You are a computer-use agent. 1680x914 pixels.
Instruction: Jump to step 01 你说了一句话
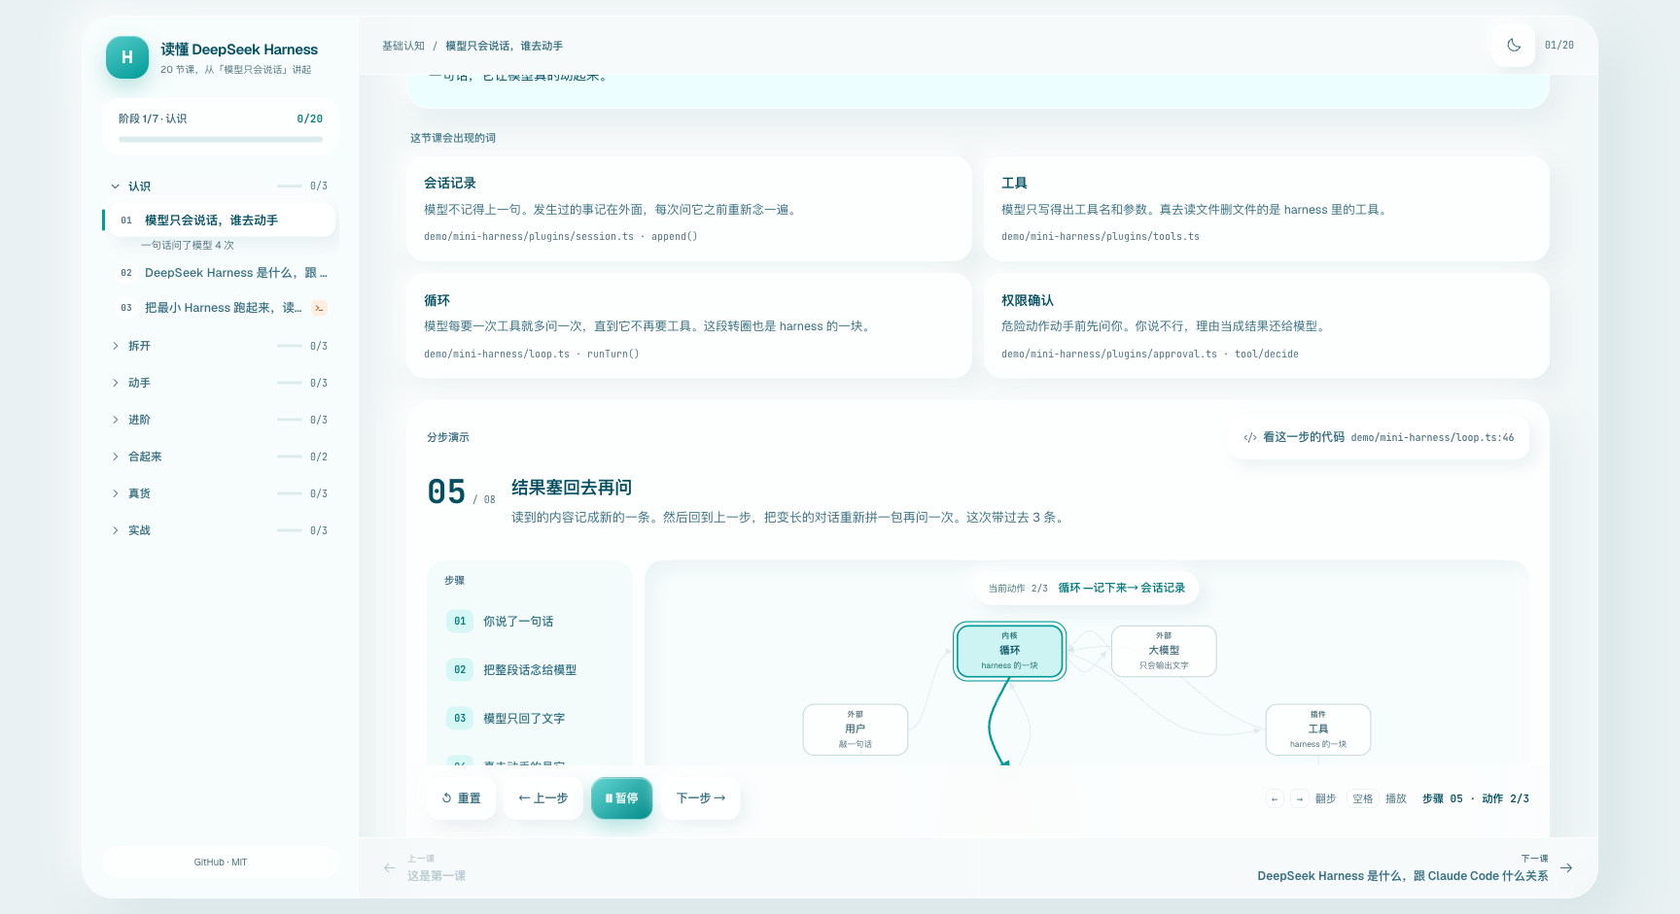530,622
